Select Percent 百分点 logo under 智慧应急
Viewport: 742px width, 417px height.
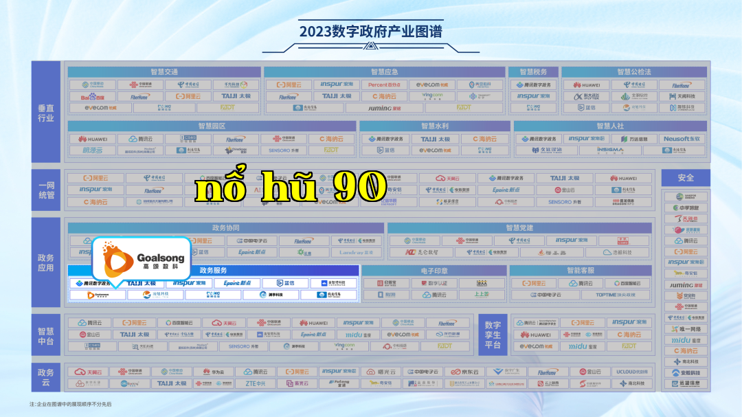click(384, 84)
